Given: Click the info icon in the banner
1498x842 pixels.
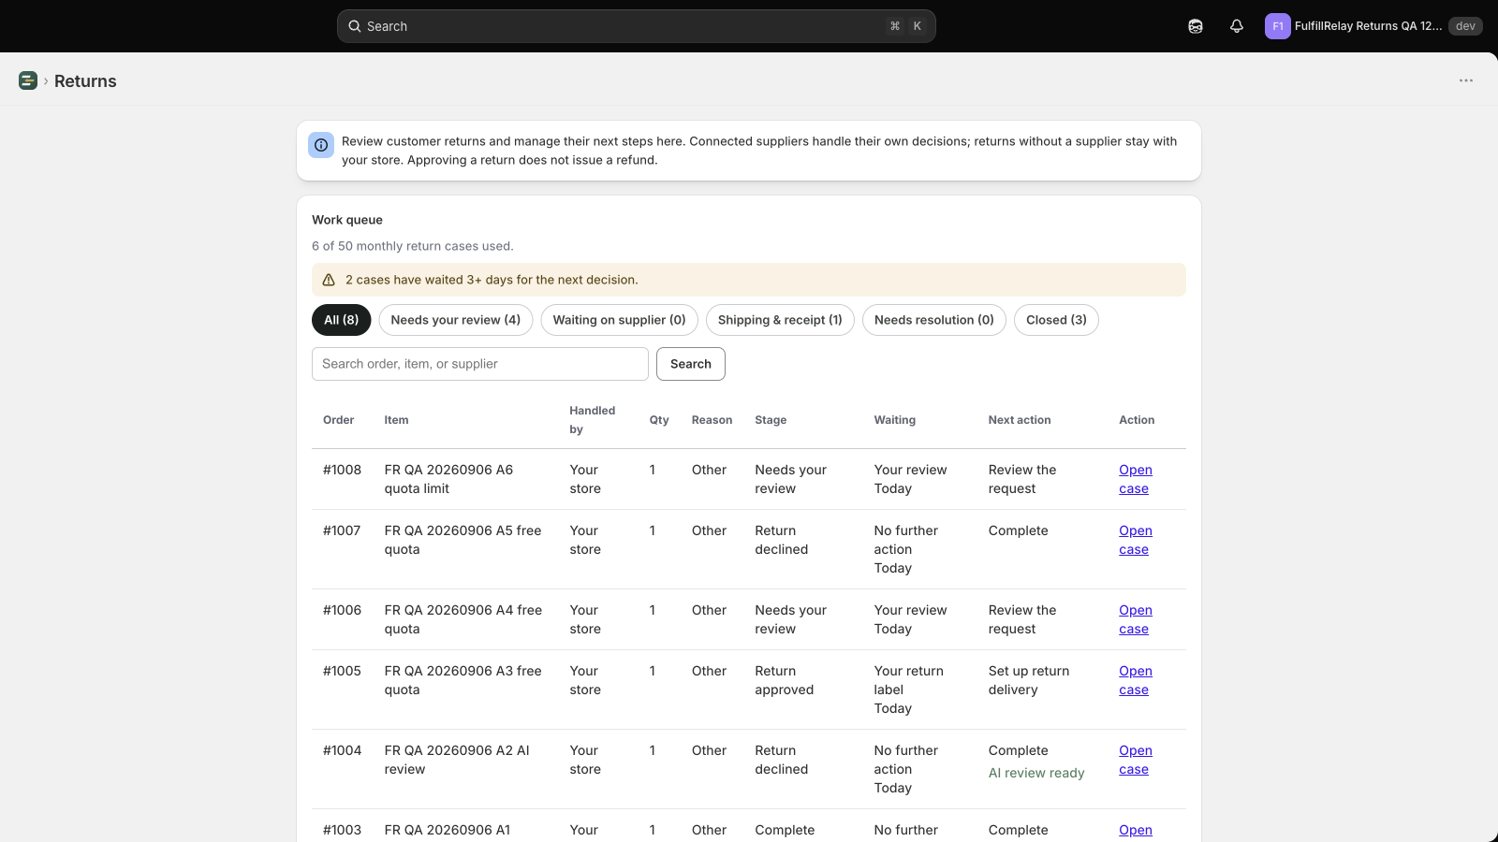Looking at the screenshot, I should [x=321, y=145].
